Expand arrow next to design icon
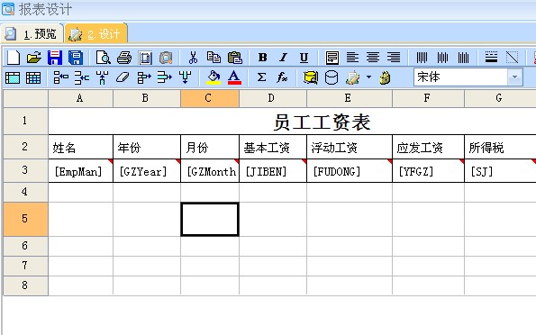The height and width of the screenshot is (335, 536). pos(368,77)
